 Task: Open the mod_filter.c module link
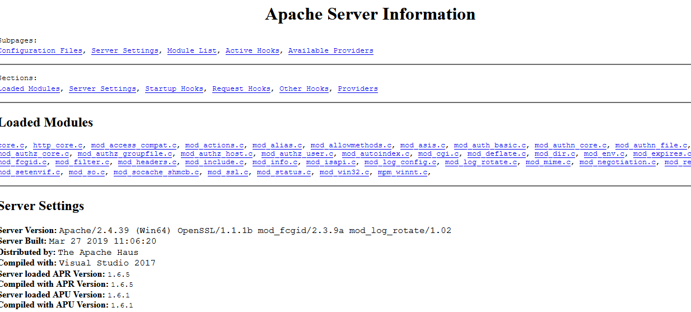coord(82,162)
